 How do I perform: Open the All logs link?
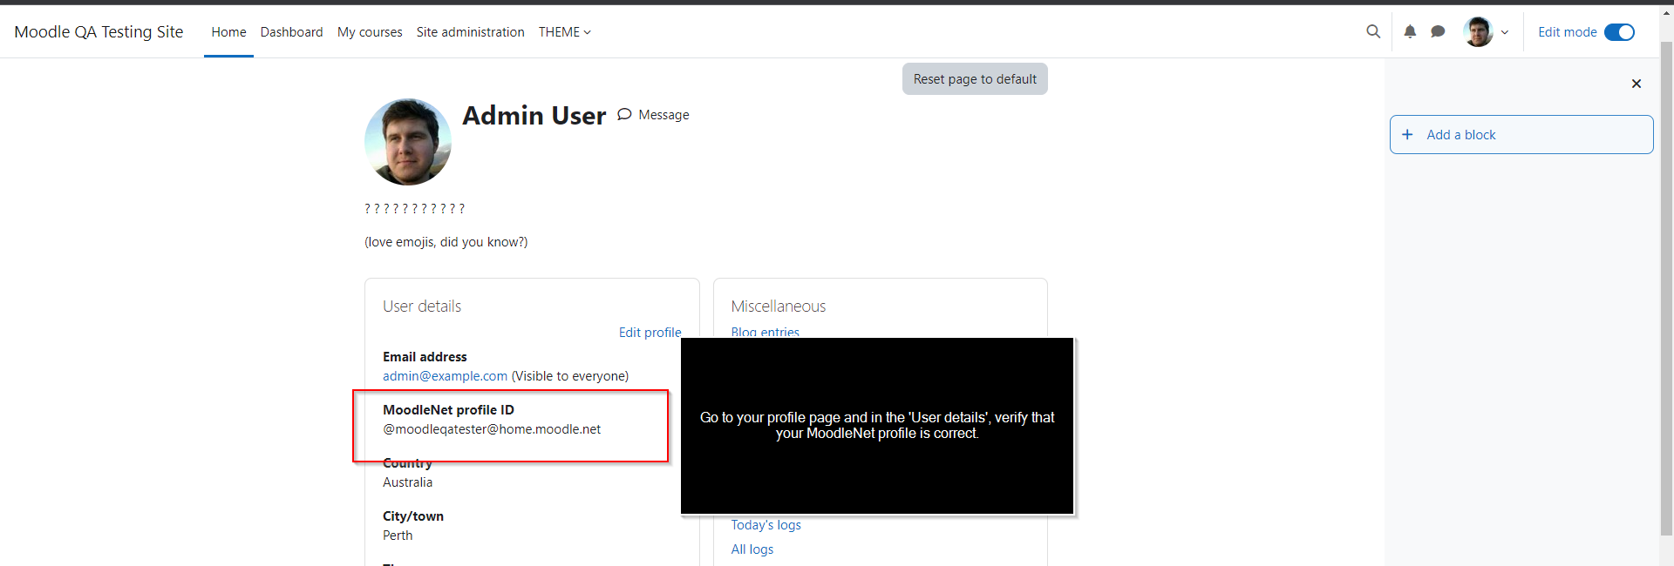click(752, 549)
